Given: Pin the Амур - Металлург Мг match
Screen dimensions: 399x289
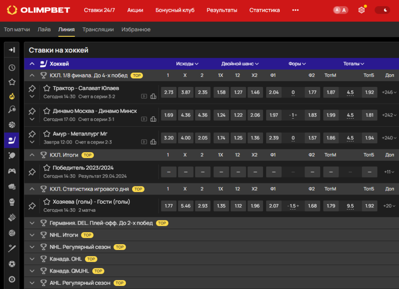Looking at the screenshot, I should coord(32,134).
